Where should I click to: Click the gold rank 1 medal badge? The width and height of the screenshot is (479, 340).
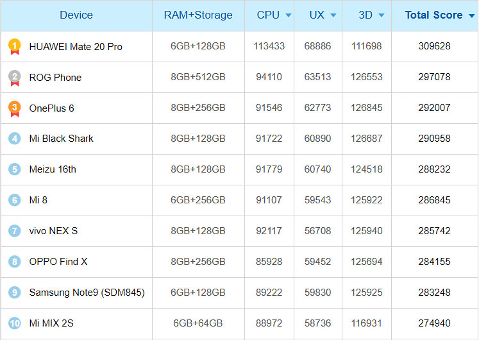pyautogui.click(x=14, y=46)
